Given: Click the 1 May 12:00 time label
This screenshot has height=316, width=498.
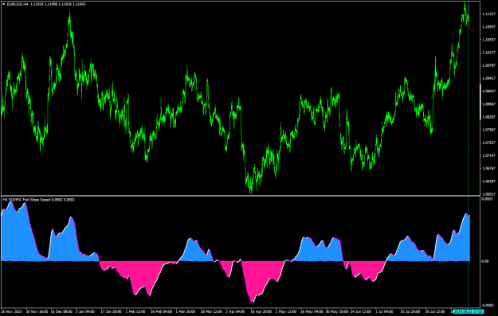Looking at the screenshot, I should (286, 311).
